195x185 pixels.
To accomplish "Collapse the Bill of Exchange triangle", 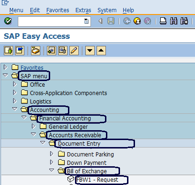I will (x=52, y=170).
